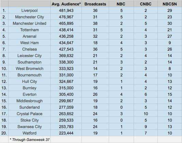Click Everton's average audience 305,400
The width and height of the screenshot is (182, 143).
click(x=66, y=94)
